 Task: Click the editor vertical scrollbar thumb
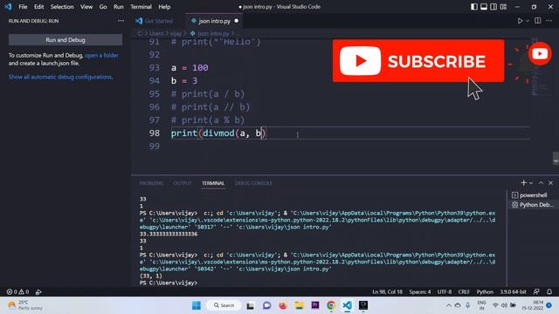pyautogui.click(x=556, y=159)
